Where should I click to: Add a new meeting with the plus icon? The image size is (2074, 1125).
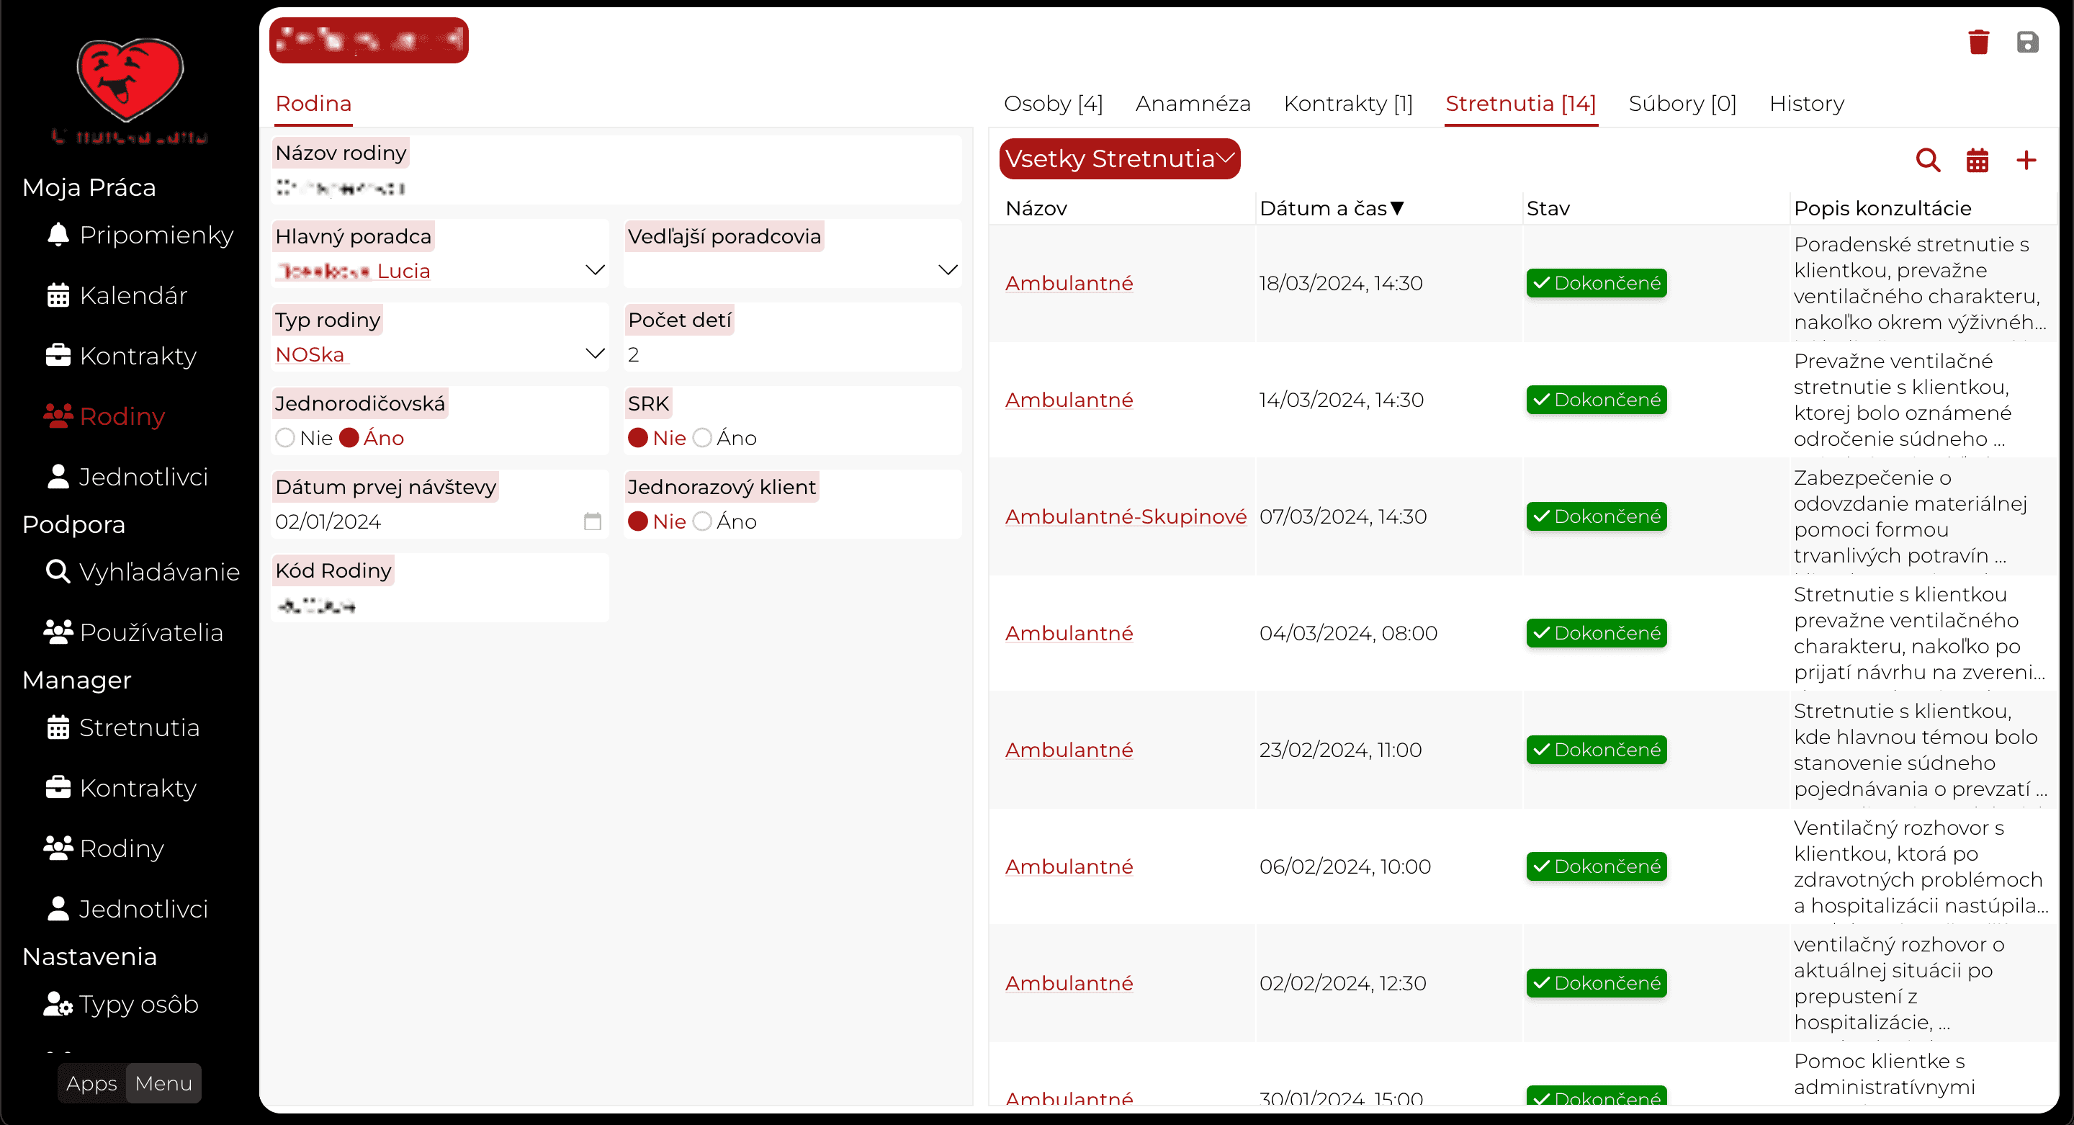click(2026, 161)
